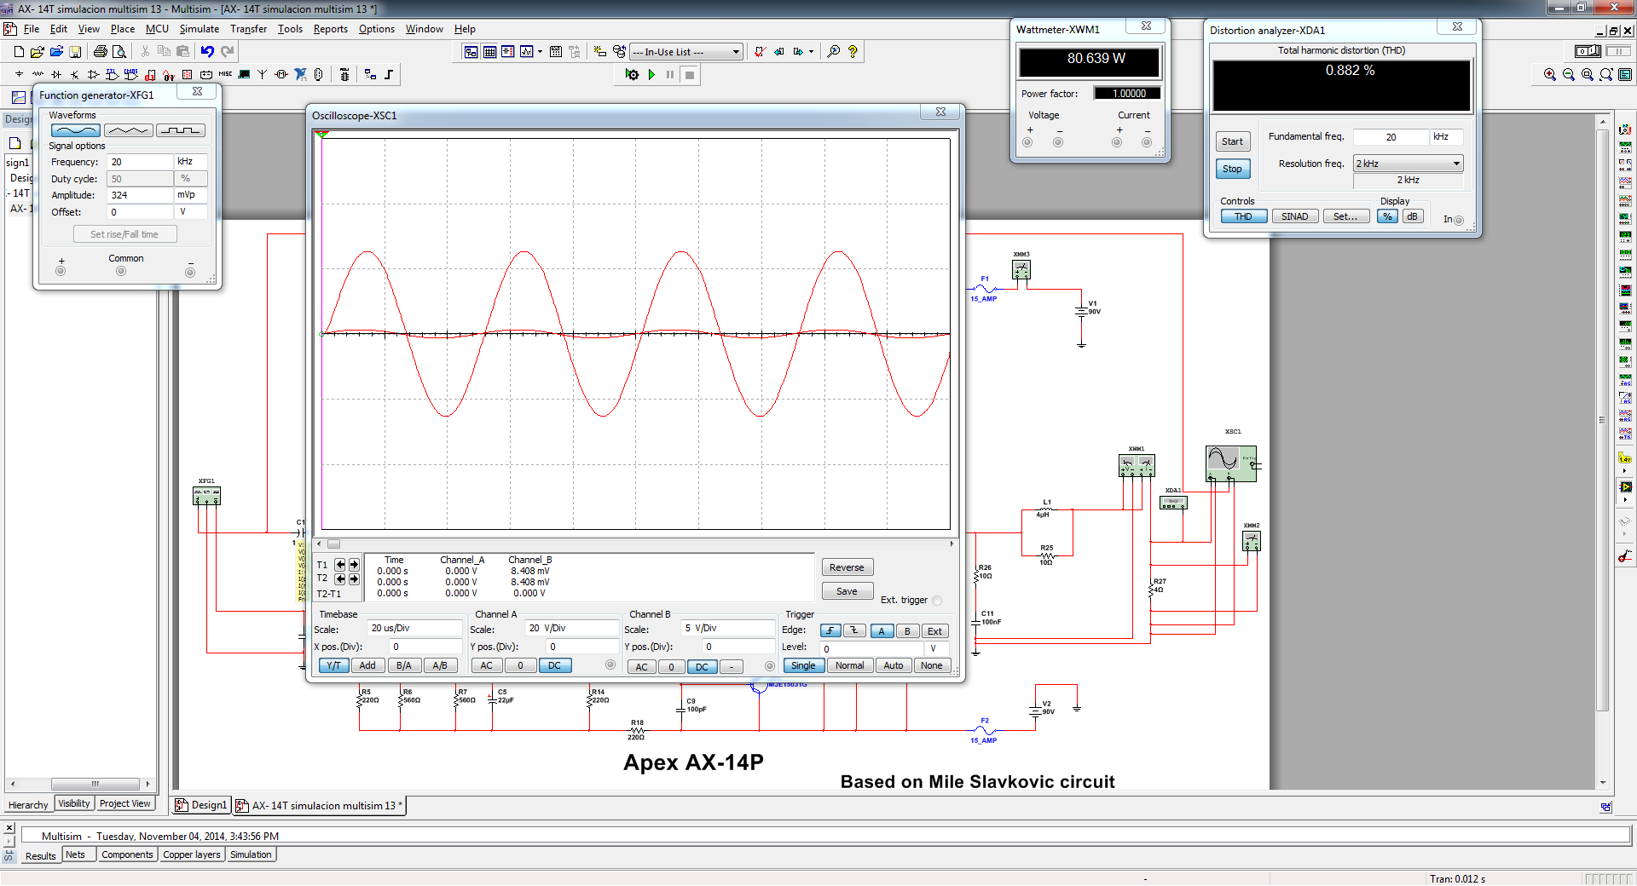Click the Stop simulation square button
1637x886 pixels.
[x=690, y=75]
